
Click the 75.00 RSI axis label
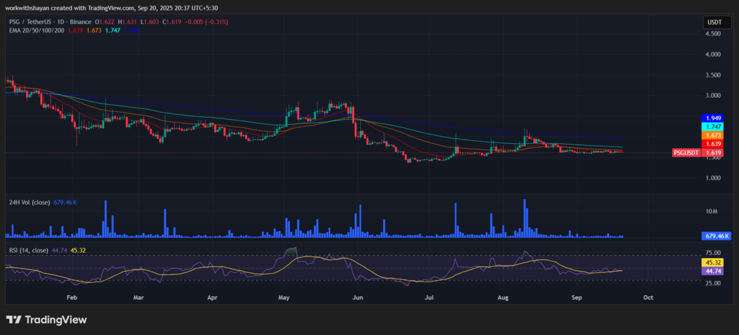click(713, 252)
